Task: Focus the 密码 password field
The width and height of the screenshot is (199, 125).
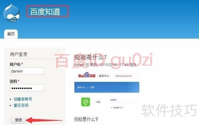Action: click(27, 88)
